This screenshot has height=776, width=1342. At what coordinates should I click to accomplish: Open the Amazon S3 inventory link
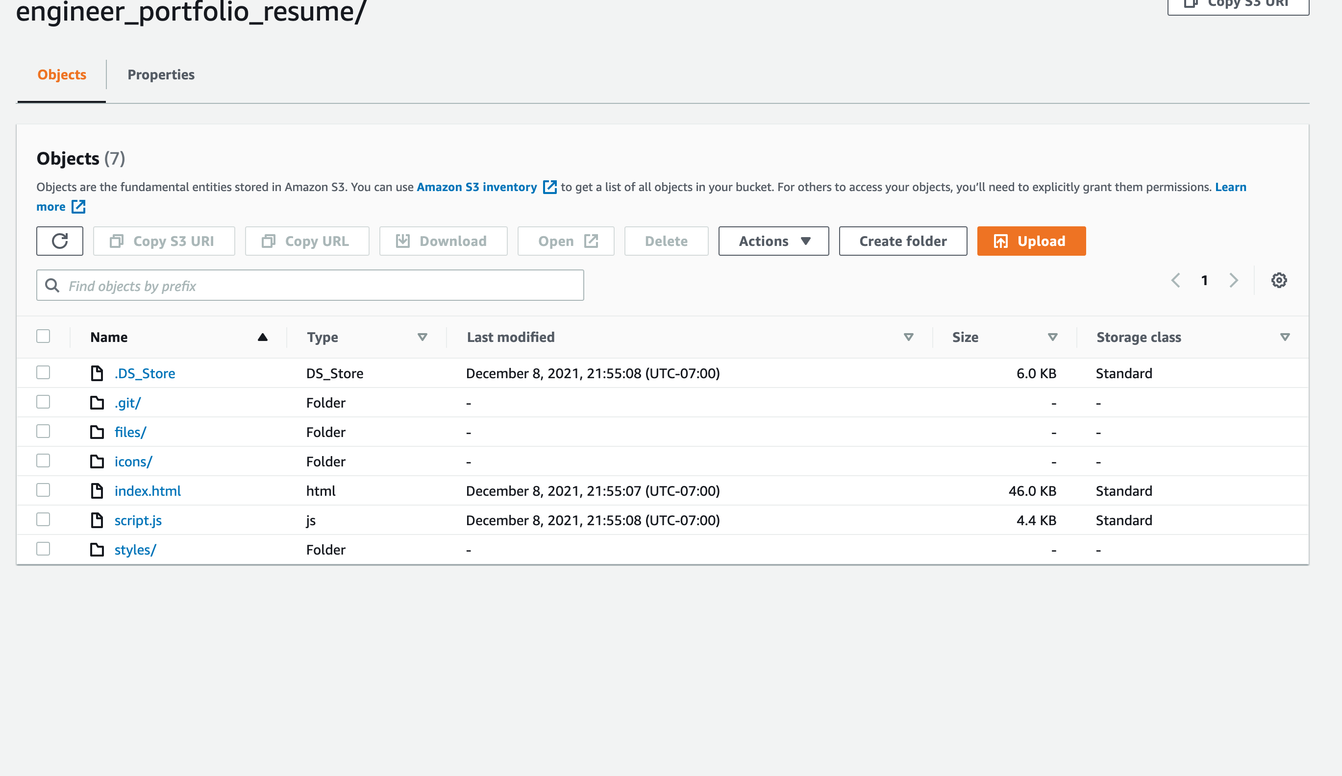476,187
